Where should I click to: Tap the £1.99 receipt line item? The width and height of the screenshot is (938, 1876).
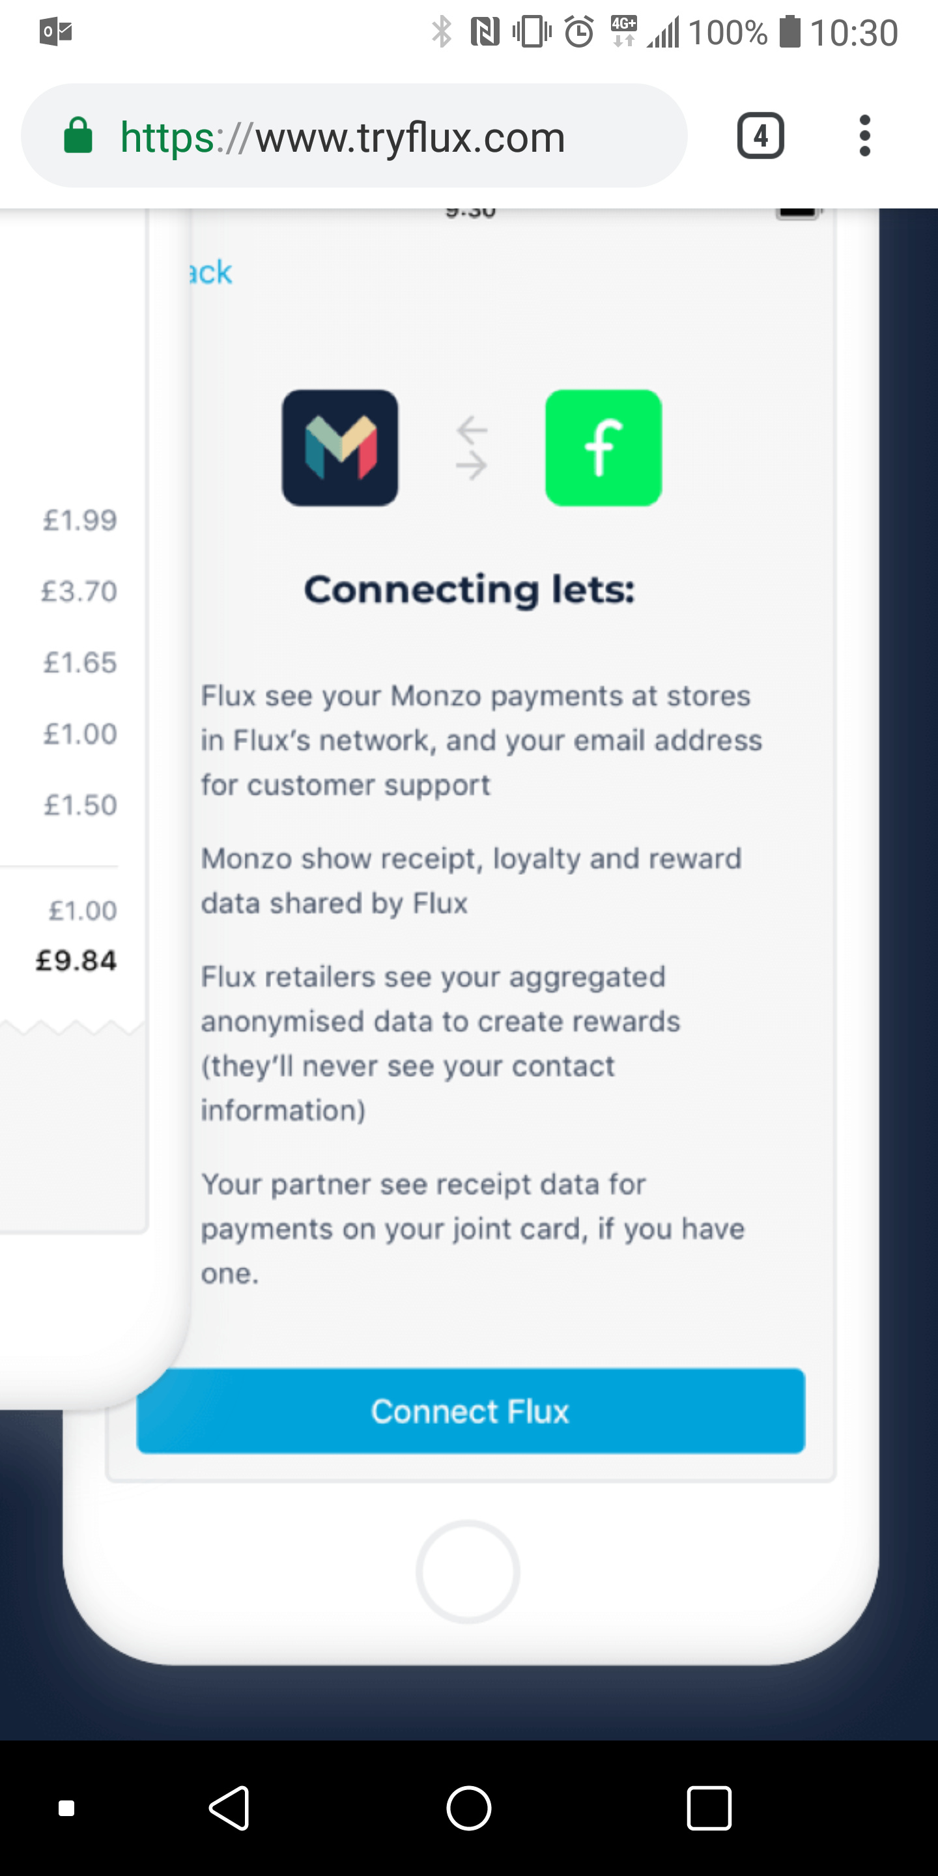[79, 520]
